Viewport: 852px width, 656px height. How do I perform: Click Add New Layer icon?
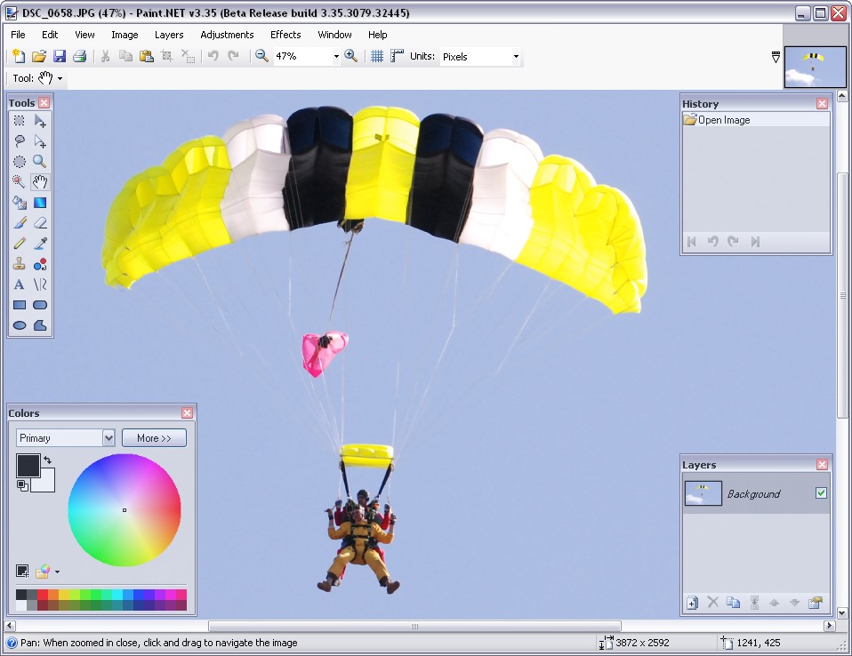693,603
